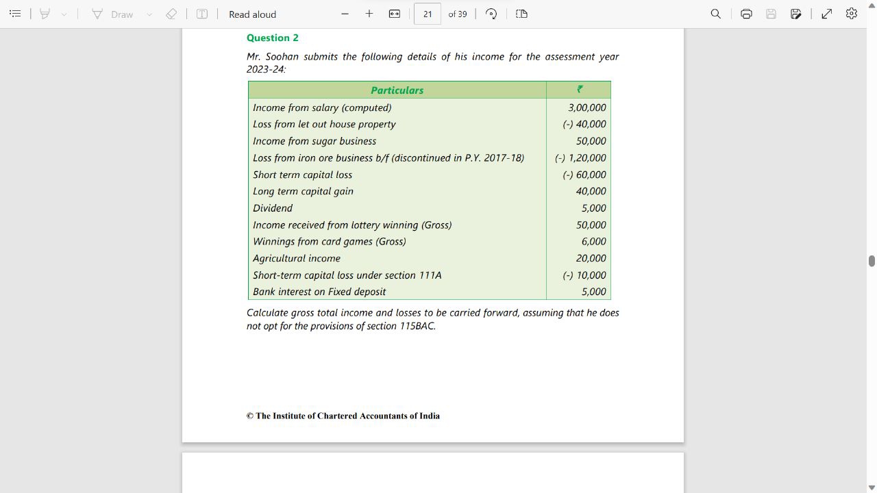Viewport: 877px width, 493px height.
Task: Click the page number input field
Action: tap(428, 14)
